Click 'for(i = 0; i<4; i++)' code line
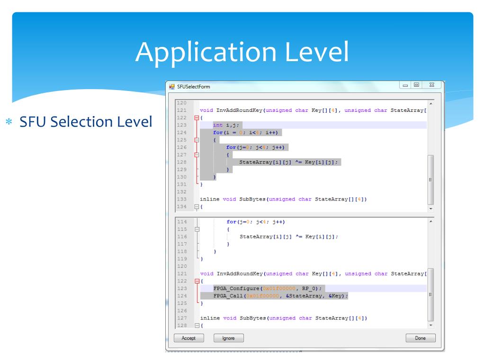485x364 pixels. point(245,133)
